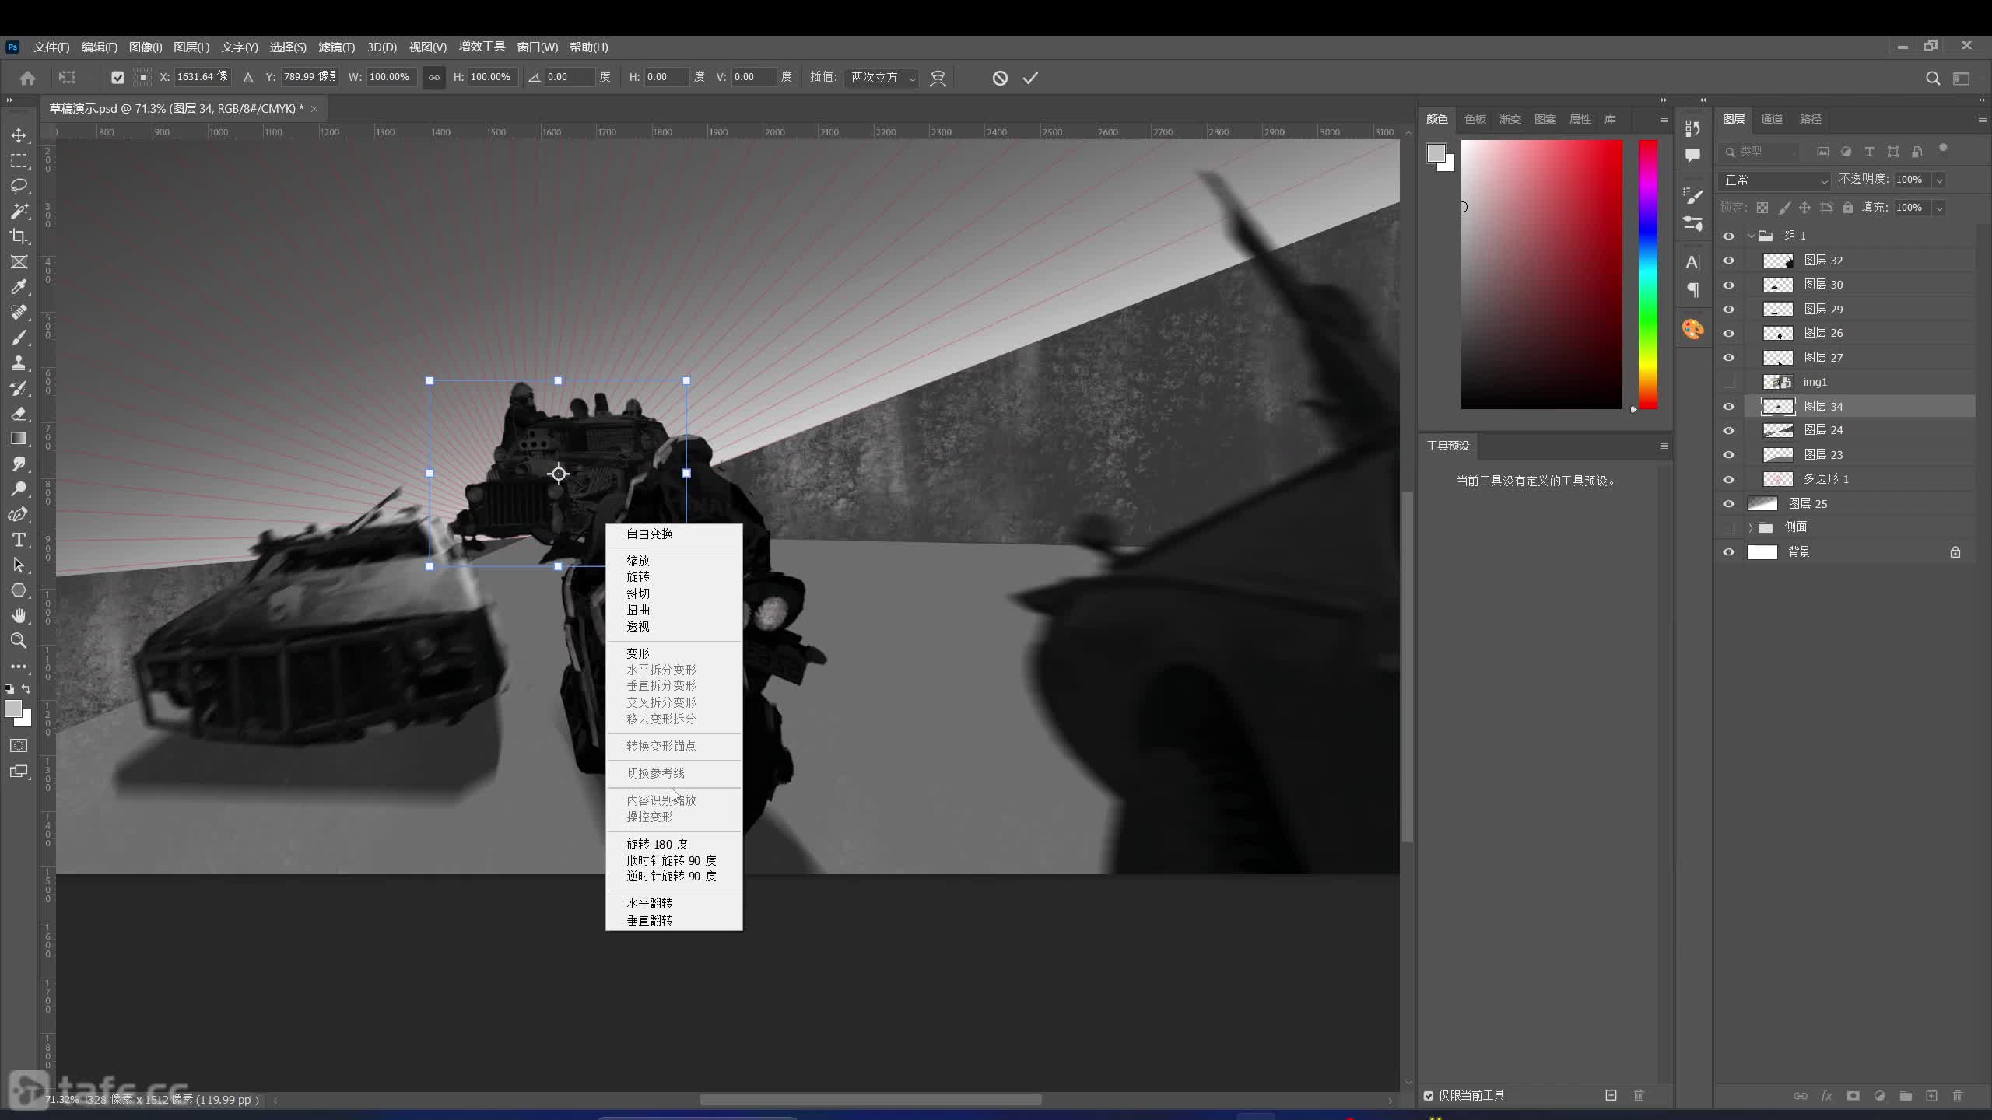The image size is (1992, 1120).
Task: Hide layer 图层 34 via eye icon
Action: [1729, 407]
